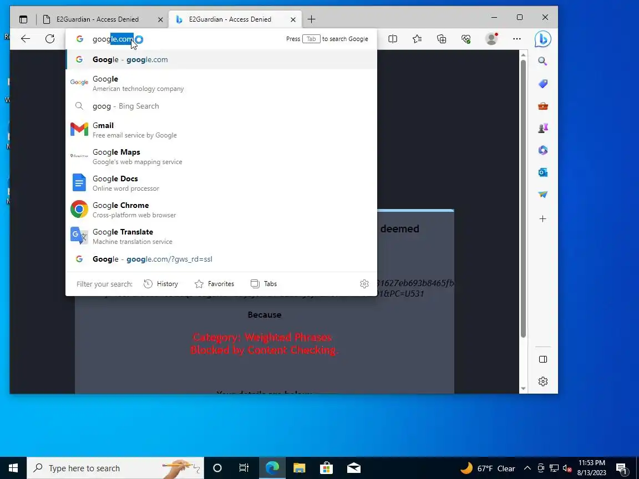Close the first E2Guardian tab

pos(160,19)
